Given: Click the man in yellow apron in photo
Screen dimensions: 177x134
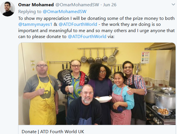Looking at the screenshot, I should pos(41,93).
